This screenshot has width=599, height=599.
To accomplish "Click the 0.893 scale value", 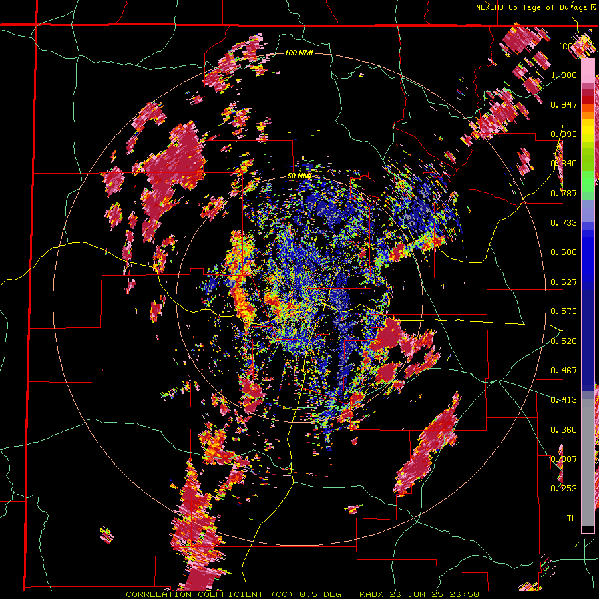I will pyautogui.click(x=564, y=134).
